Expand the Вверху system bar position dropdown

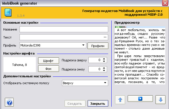105,83
